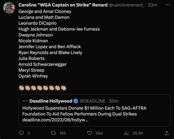Click the share upload arrow icon
Viewport: 174px width, 139px height.
[167, 133]
